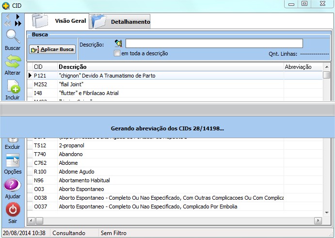This screenshot has height=238, width=335.
Task: Open the Opções icon in sidebar
Action: click(12, 161)
